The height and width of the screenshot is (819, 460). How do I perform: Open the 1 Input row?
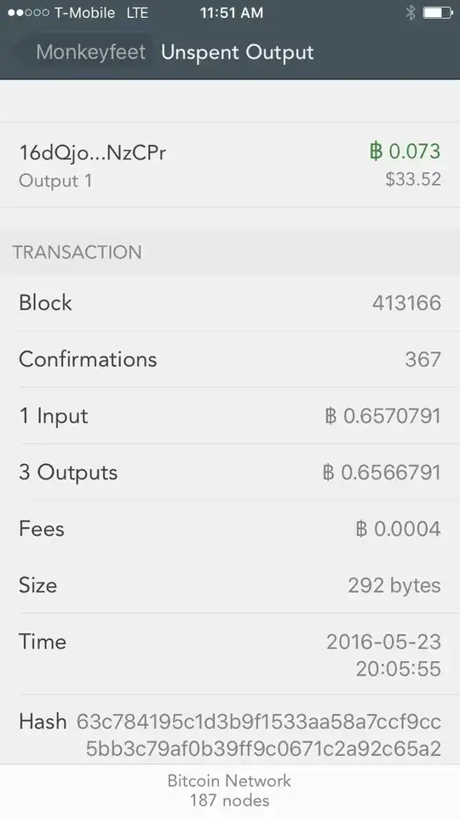pyautogui.click(x=230, y=415)
